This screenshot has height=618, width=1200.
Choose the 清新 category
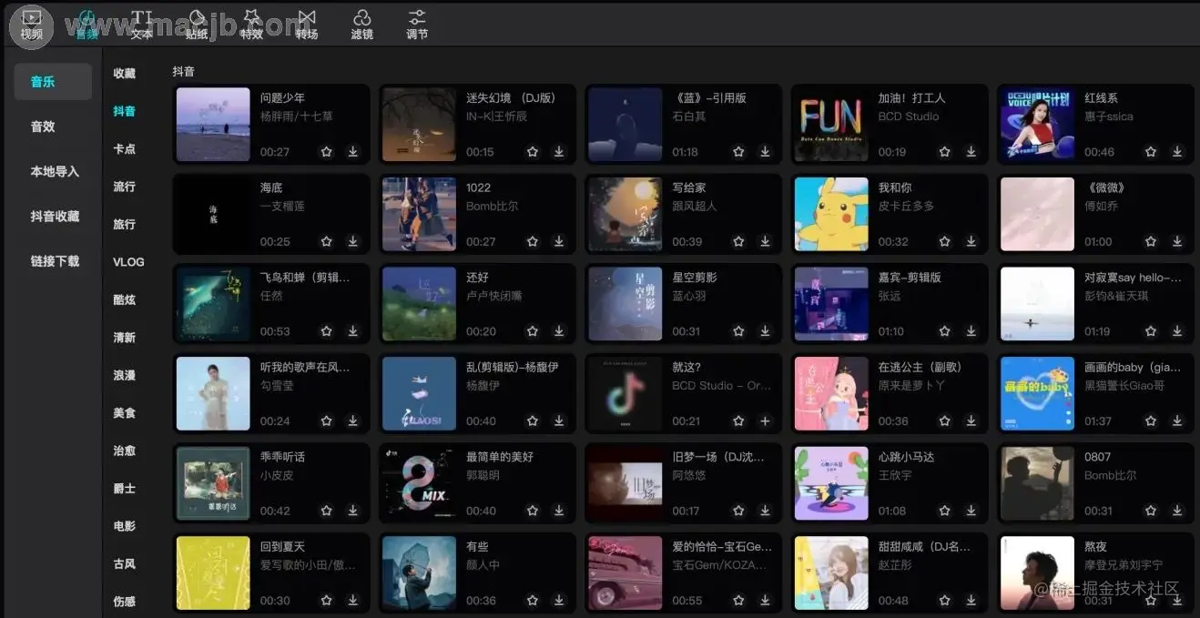125,338
